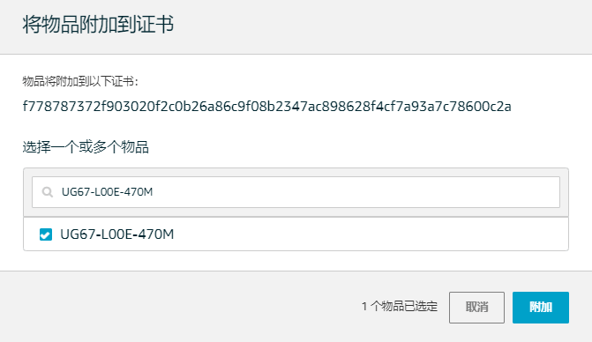Click the magnifier search icon
This screenshot has width=592, height=342.
47,192
